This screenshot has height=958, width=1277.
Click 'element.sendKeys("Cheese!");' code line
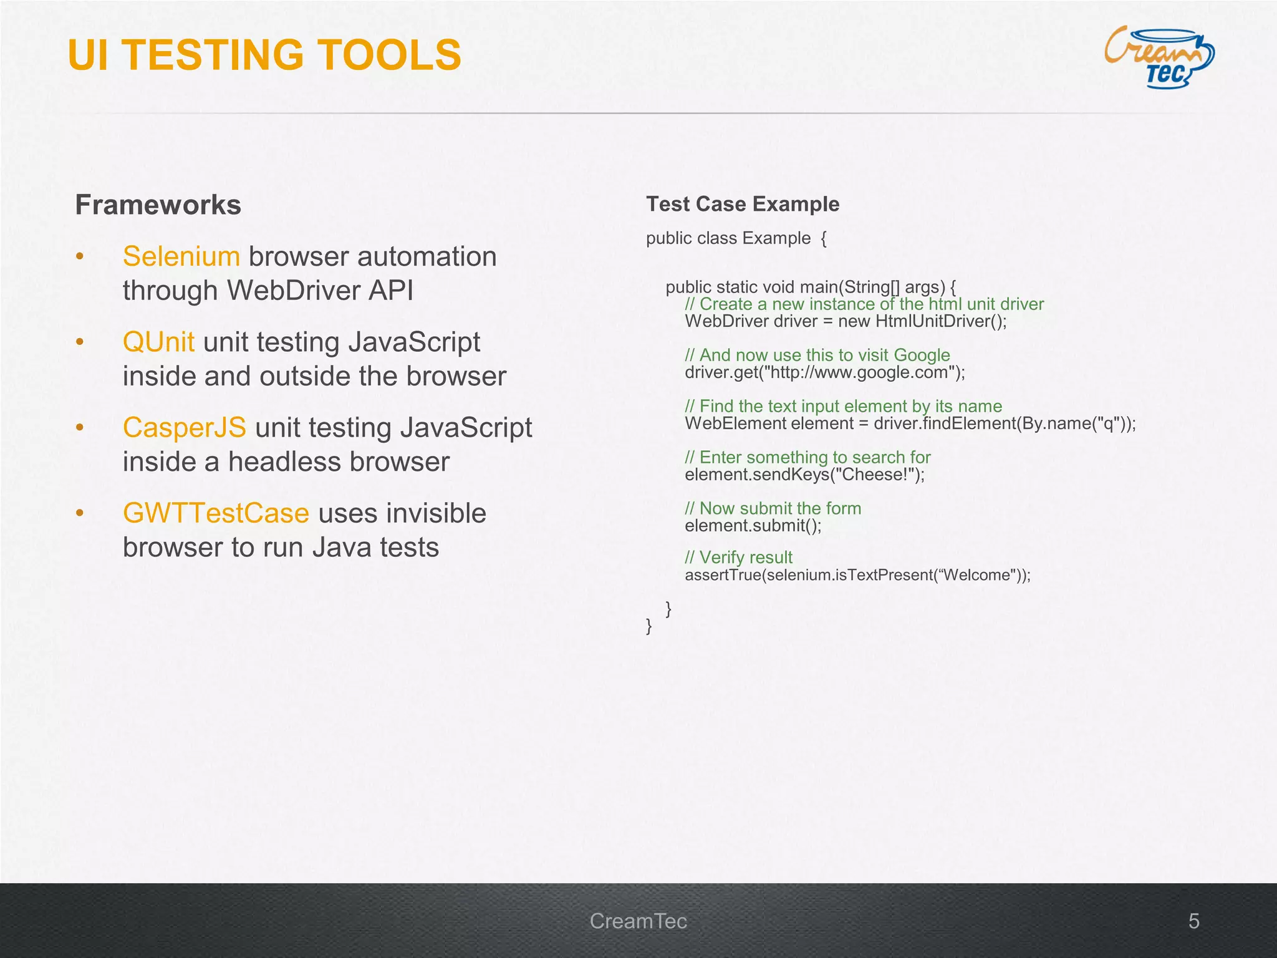coord(805,475)
